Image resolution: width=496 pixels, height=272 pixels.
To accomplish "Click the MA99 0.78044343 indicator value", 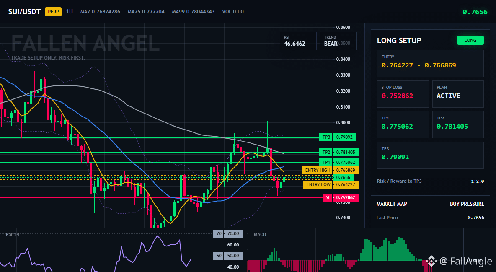I will coord(193,12).
